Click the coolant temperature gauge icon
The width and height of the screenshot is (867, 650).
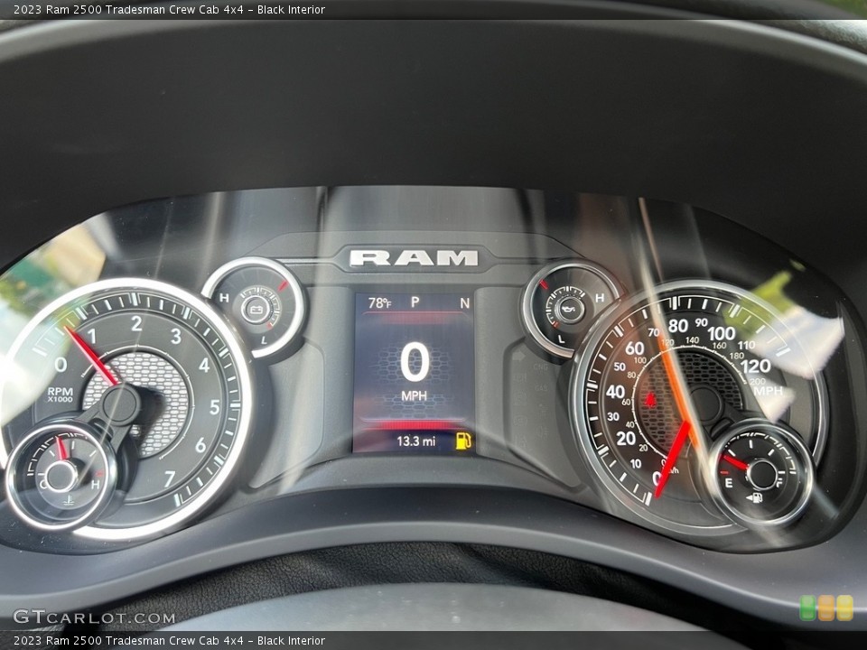[69, 500]
